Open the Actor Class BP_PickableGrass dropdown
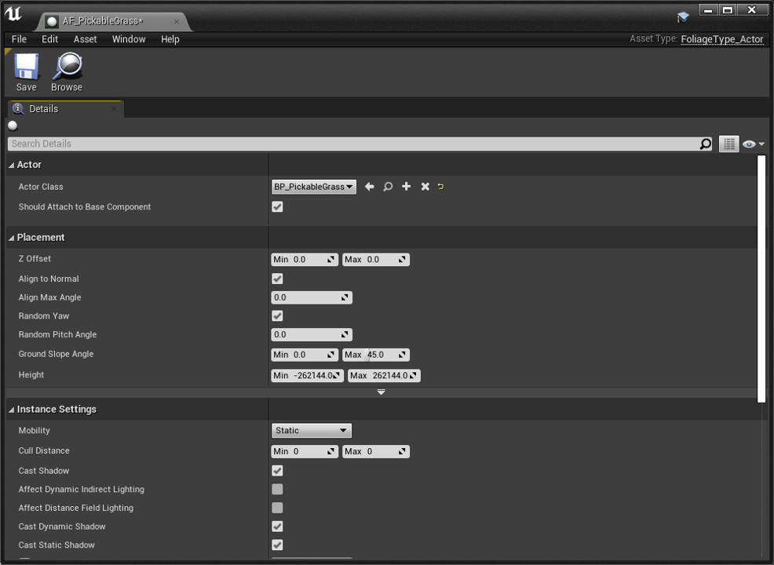This screenshot has height=565, width=774. 314,187
